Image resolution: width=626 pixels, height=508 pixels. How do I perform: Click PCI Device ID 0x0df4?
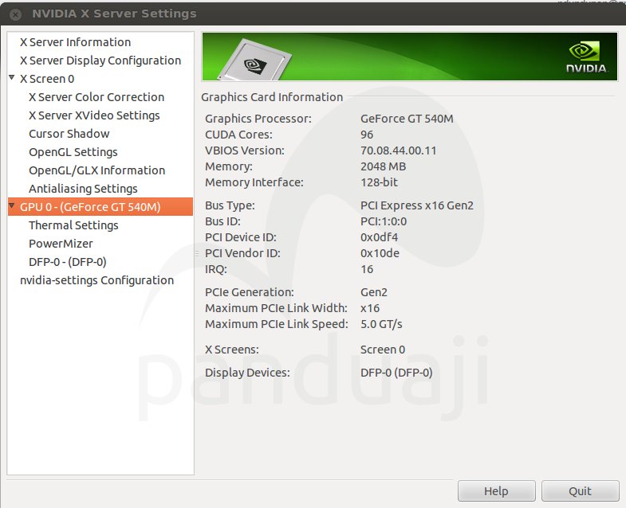(380, 237)
